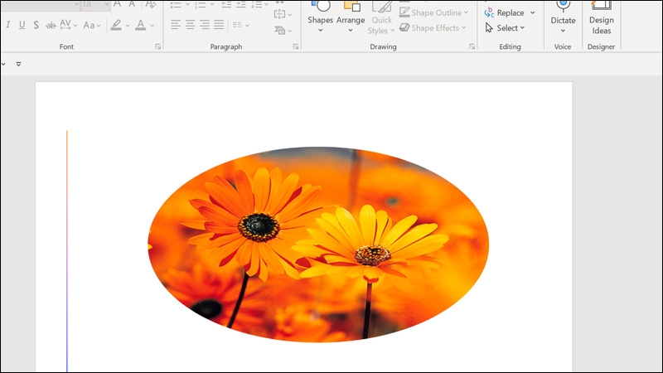This screenshot has height=373, width=663.
Task: Justify paragraph text
Action: point(219,25)
